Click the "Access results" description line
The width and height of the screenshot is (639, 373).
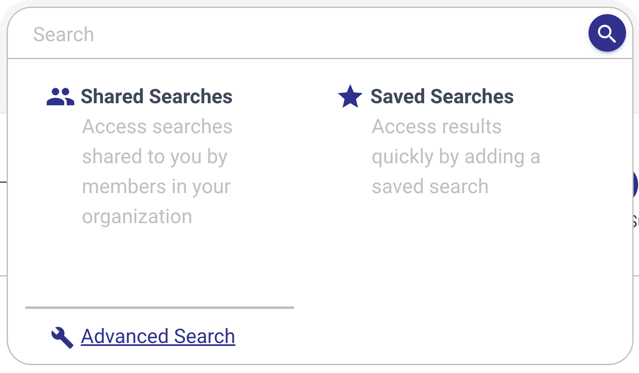[436, 127]
